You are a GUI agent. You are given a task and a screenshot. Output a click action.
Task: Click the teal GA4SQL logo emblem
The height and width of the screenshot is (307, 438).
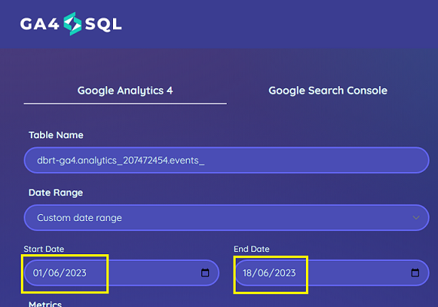coord(73,24)
